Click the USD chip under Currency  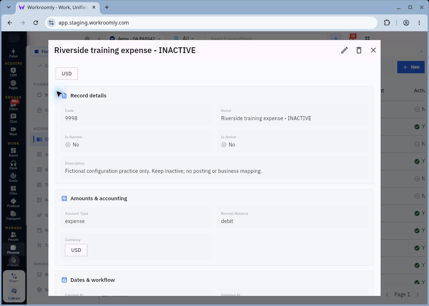(x=76, y=250)
